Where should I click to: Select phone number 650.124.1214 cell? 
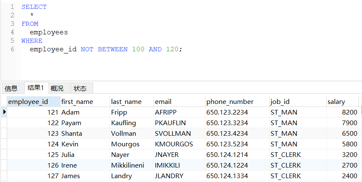(x=227, y=155)
